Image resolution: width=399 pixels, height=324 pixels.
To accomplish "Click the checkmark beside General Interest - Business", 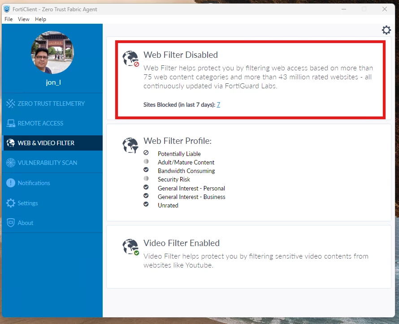I will click(146, 195).
